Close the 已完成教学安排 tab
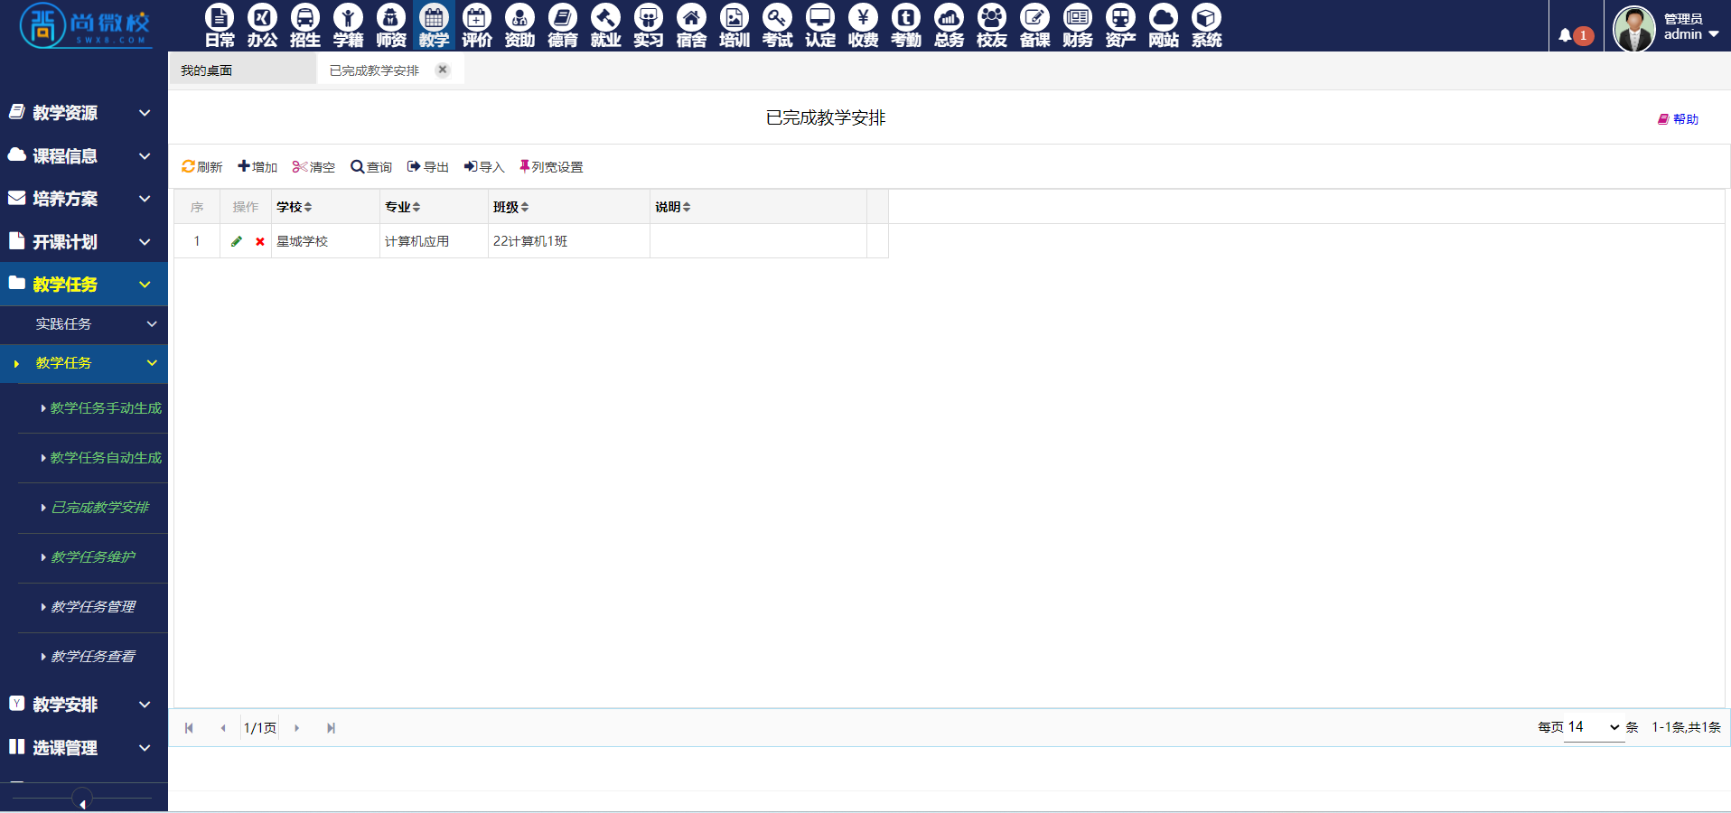This screenshot has width=1731, height=813. pos(443,70)
